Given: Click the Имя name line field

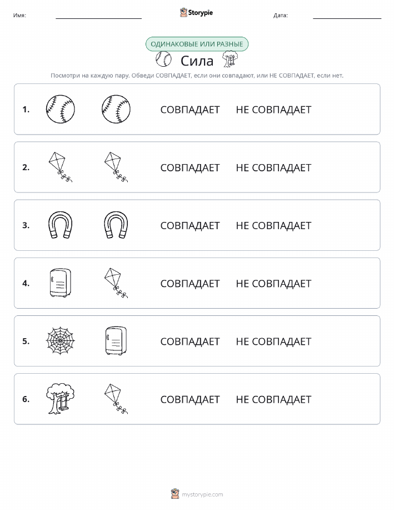Looking at the screenshot, I should coord(98,15).
